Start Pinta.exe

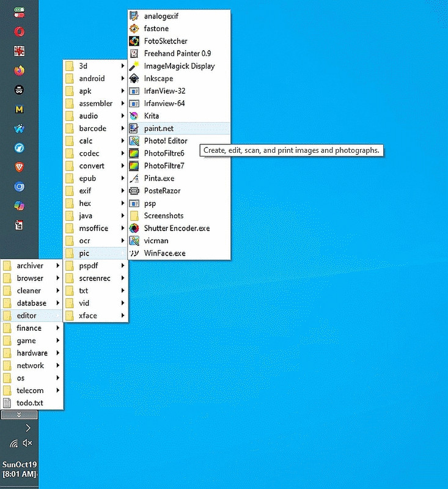click(x=179, y=178)
